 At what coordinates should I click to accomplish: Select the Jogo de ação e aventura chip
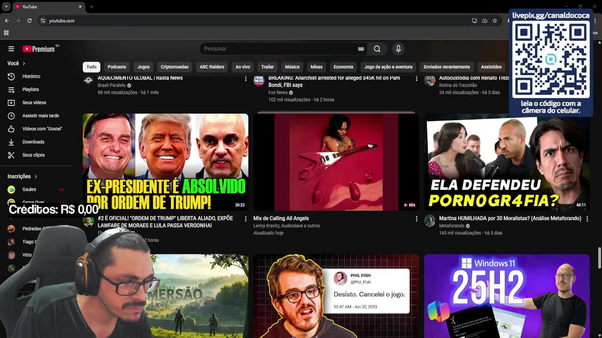(x=388, y=67)
